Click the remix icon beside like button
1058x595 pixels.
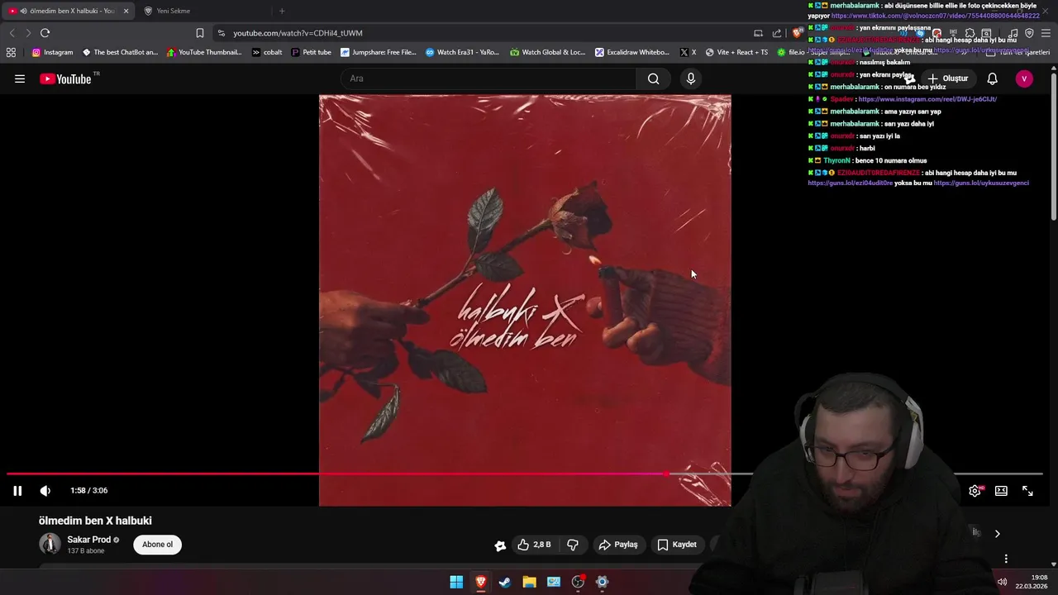tap(500, 545)
